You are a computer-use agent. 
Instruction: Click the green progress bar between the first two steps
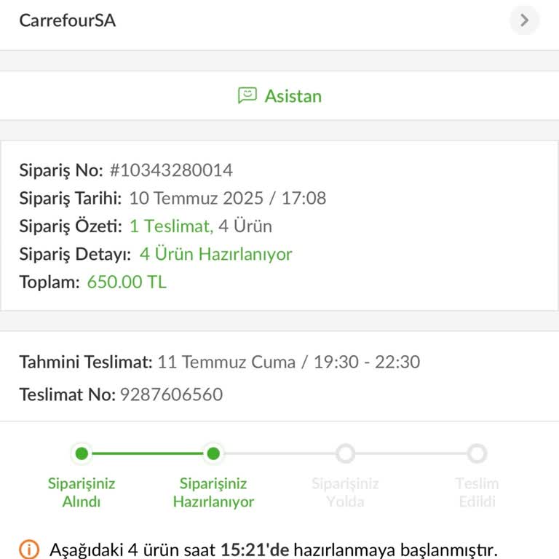pos(147,453)
